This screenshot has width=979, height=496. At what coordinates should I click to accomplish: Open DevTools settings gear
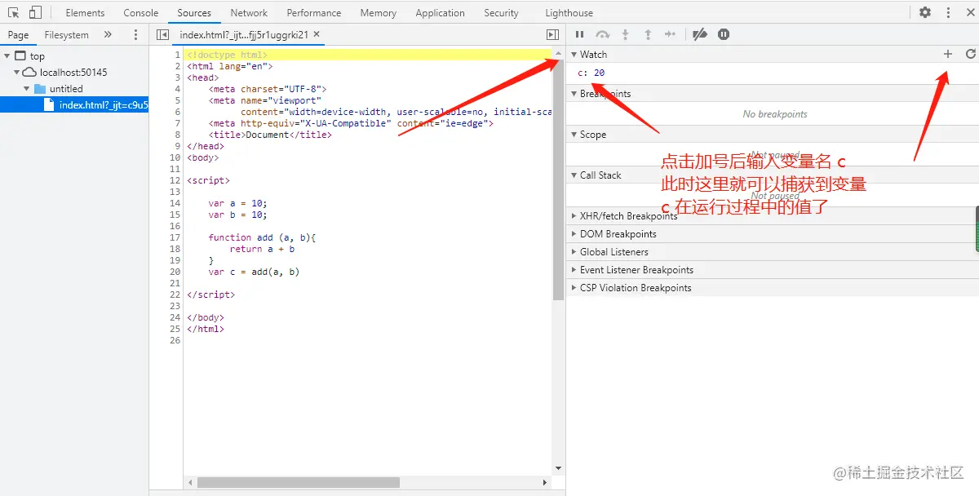[925, 12]
